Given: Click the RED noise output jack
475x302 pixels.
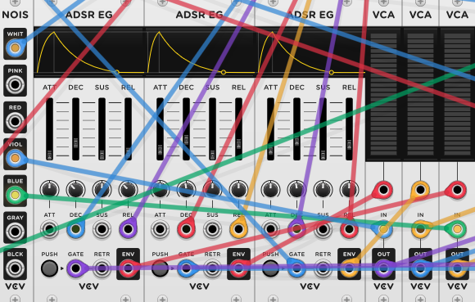Looking at the screenshot, I should click(x=15, y=121).
